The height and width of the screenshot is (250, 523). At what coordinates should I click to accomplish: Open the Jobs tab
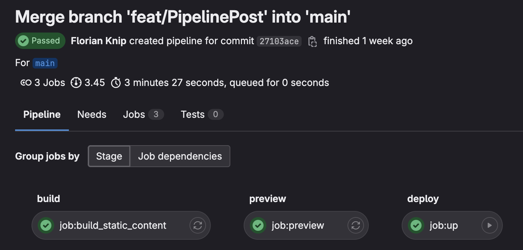(143, 114)
